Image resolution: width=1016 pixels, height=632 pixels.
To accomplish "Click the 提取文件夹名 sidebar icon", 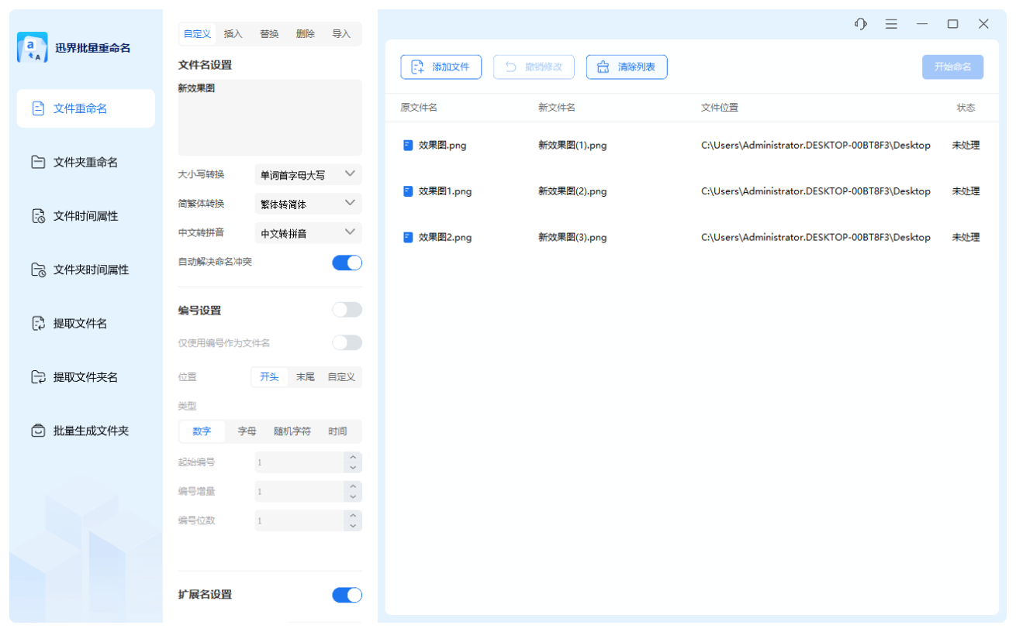I will [x=38, y=377].
